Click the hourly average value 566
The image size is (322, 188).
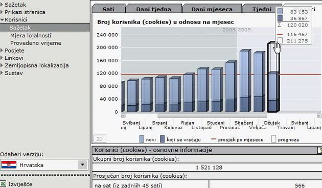(x=300, y=185)
